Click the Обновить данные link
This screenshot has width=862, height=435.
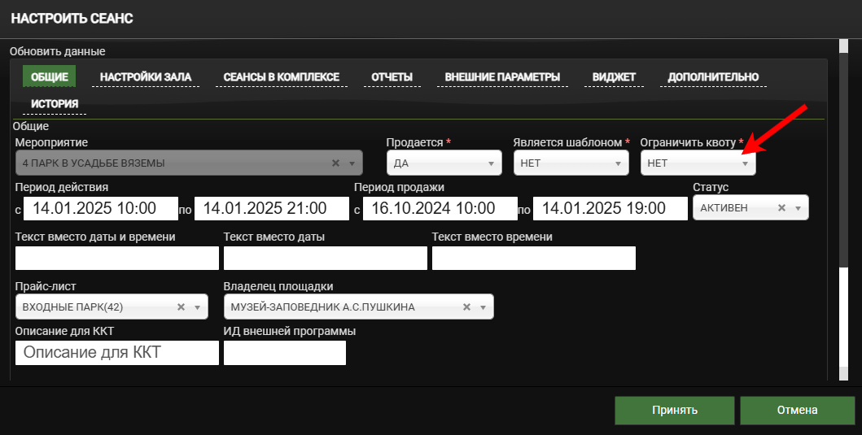pos(58,51)
